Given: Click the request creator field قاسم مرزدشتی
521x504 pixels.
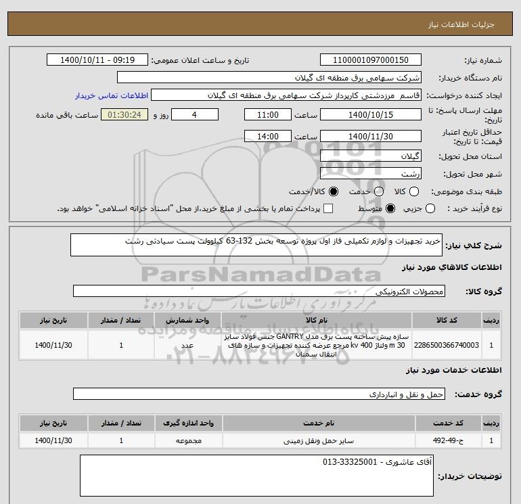Looking at the screenshot, I should (x=286, y=95).
